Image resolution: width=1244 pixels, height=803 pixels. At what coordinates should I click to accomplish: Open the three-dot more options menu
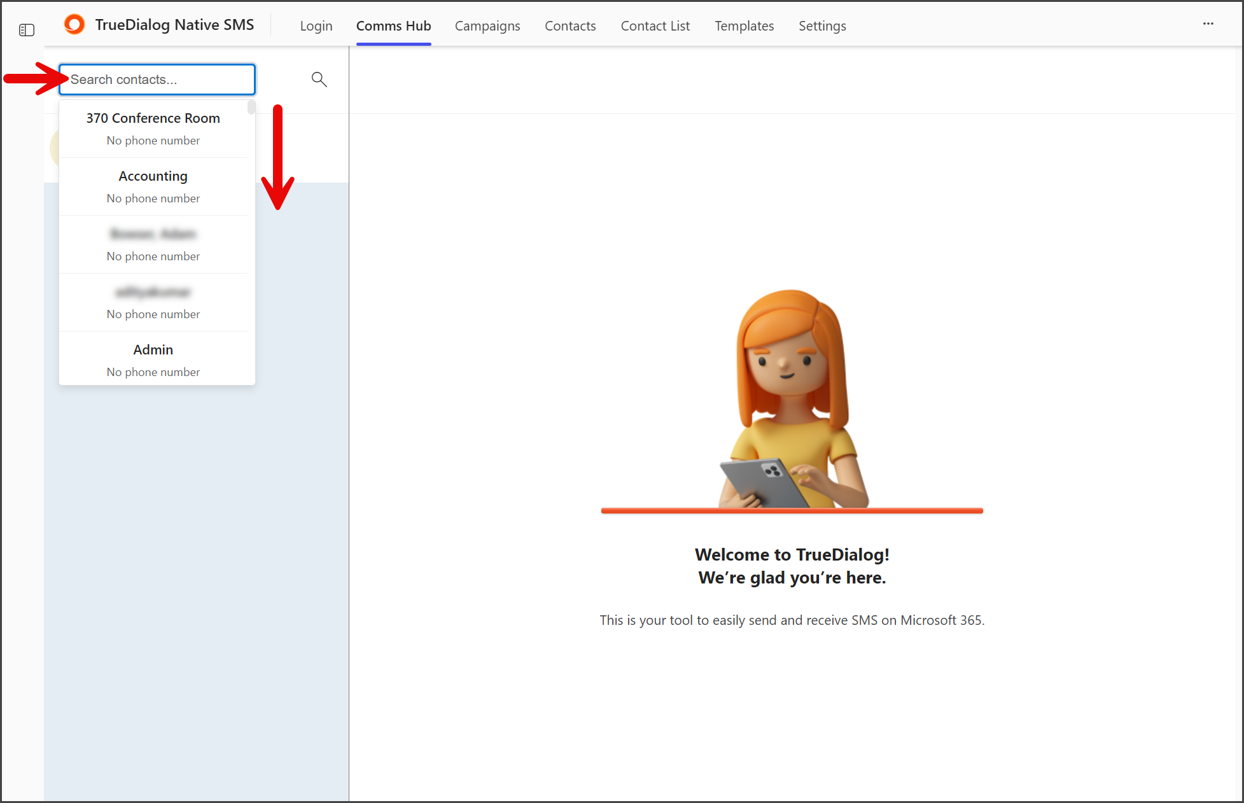(x=1208, y=24)
